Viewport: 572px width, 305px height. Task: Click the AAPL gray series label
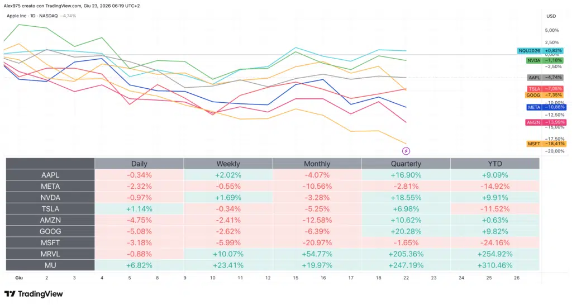tap(546, 78)
